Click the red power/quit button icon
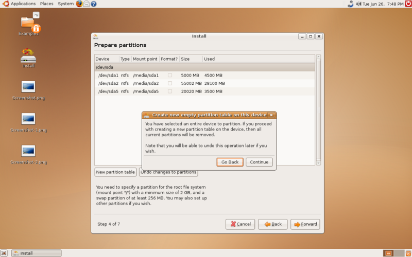The image size is (412, 257). [x=408, y=4]
